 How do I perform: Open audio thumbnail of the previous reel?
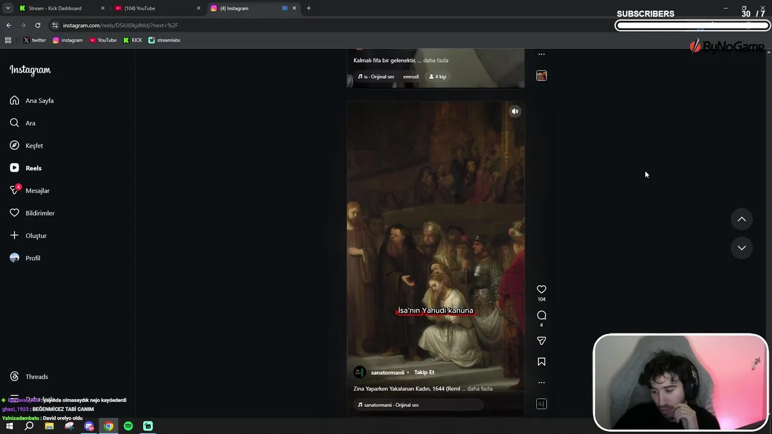[542, 75]
